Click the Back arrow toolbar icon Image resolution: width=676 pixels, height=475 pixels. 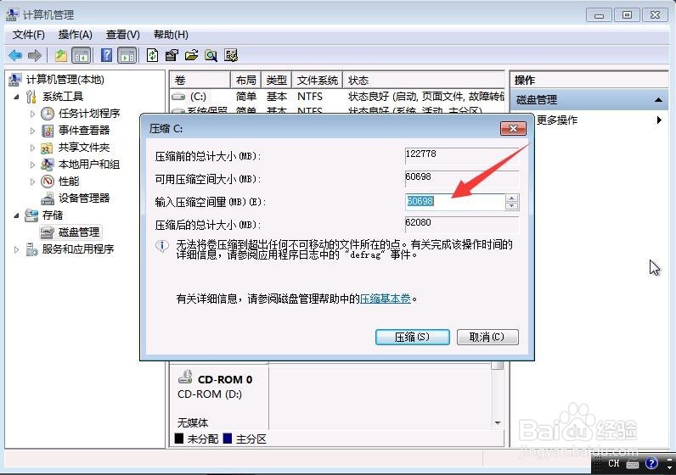[15, 55]
